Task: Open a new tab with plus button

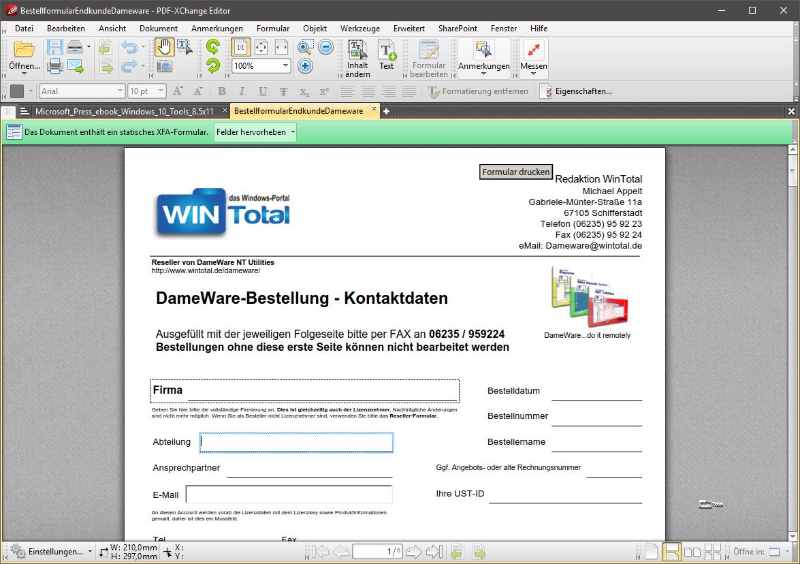Action: [386, 111]
